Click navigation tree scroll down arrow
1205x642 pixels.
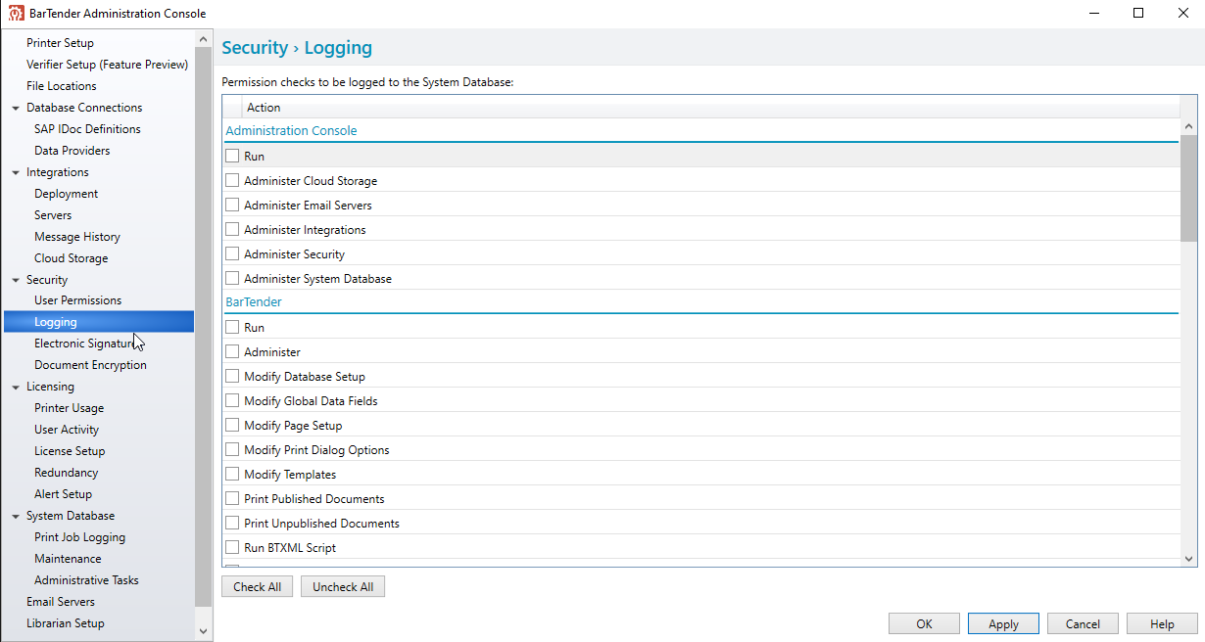[x=204, y=632]
